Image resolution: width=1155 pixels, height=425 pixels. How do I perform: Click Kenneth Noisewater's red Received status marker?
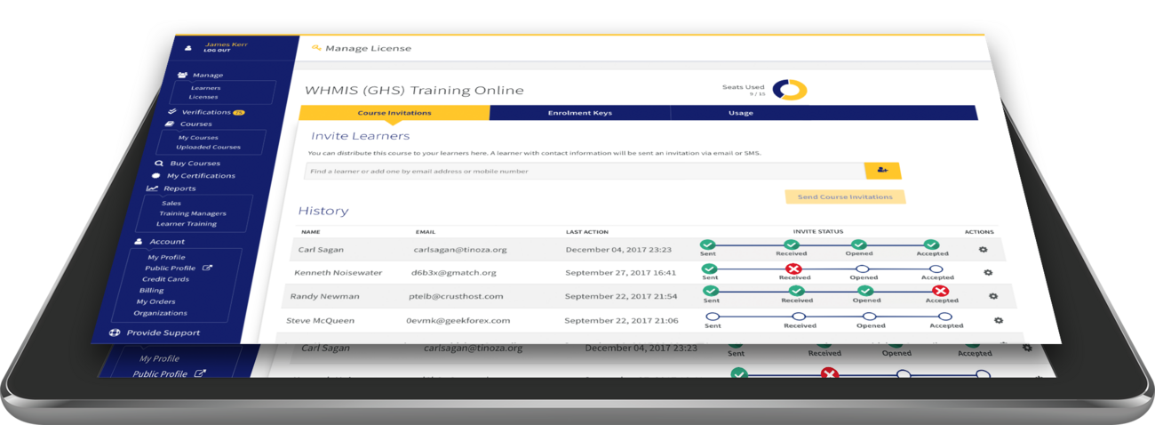click(x=793, y=269)
